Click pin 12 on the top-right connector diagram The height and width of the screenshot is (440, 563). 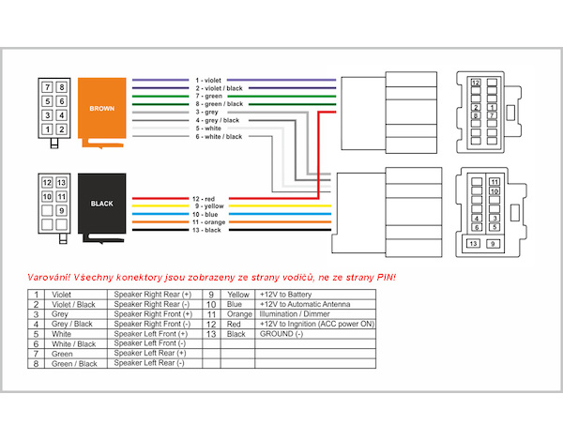(x=477, y=83)
